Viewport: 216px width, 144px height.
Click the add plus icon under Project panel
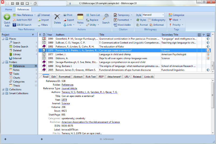click(x=5, y=139)
